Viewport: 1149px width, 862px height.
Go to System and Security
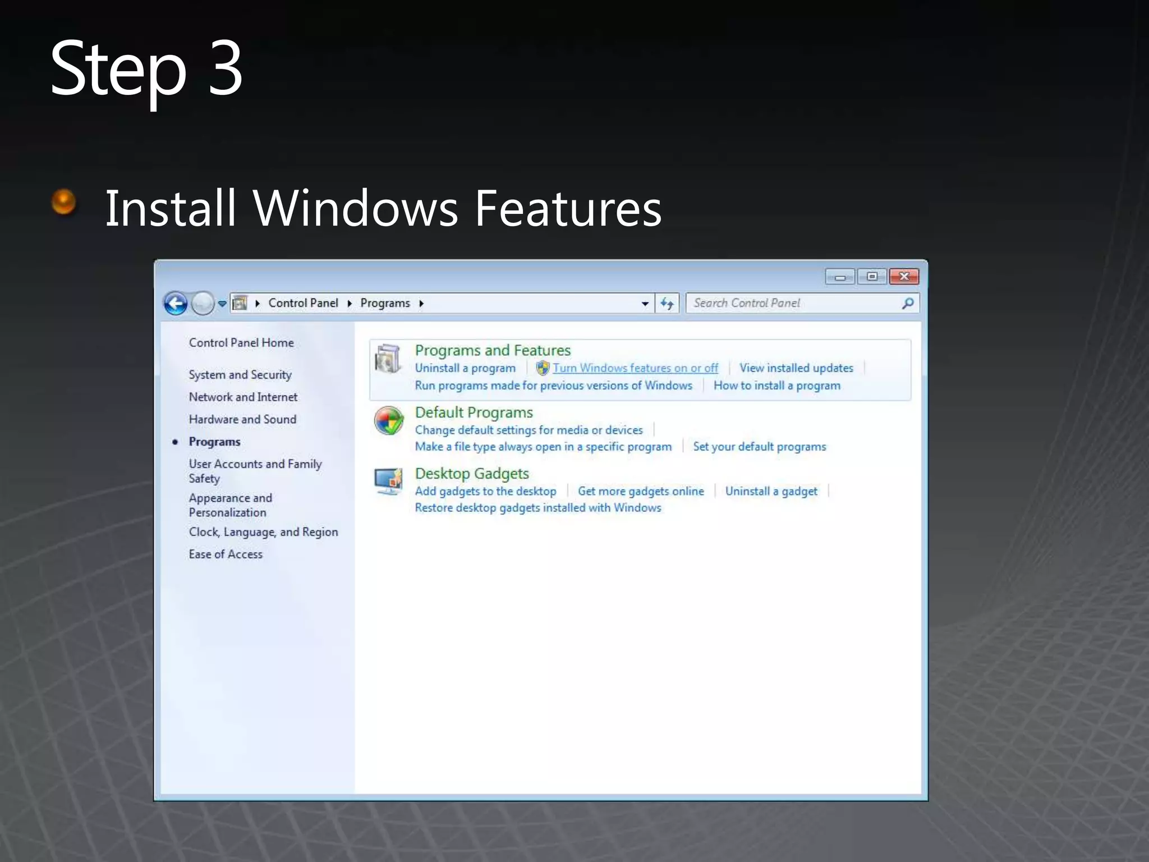point(240,375)
